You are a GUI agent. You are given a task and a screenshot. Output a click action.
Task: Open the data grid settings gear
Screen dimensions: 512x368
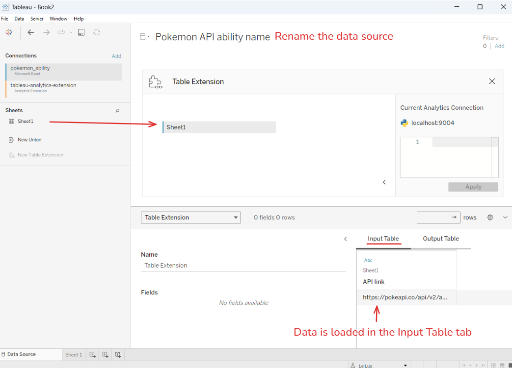pyautogui.click(x=490, y=218)
